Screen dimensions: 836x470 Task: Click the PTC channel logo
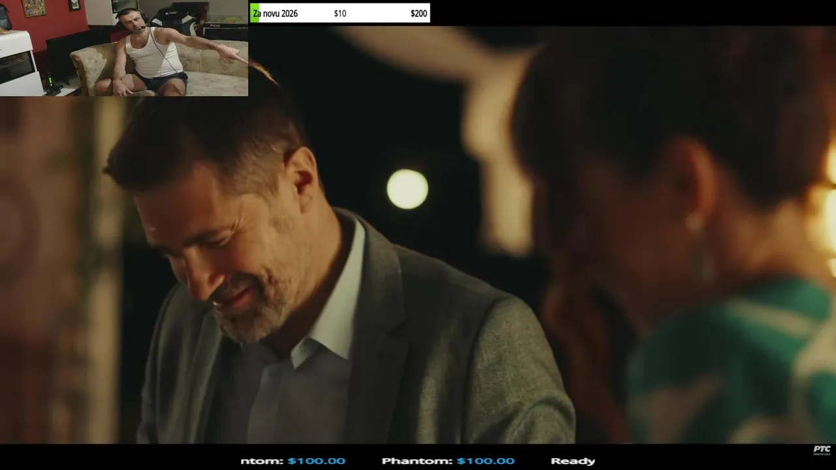(822, 450)
